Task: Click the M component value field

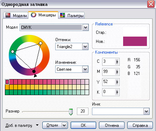Action: (109, 72)
